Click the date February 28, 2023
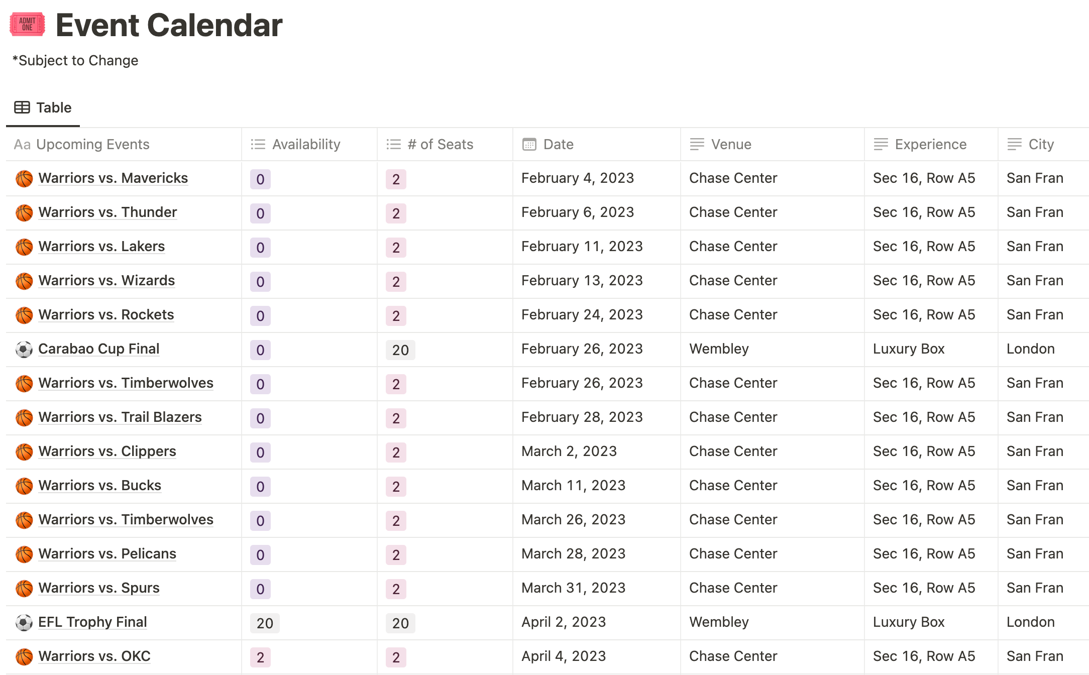Screen dimensions: 1089x675 click(x=582, y=417)
